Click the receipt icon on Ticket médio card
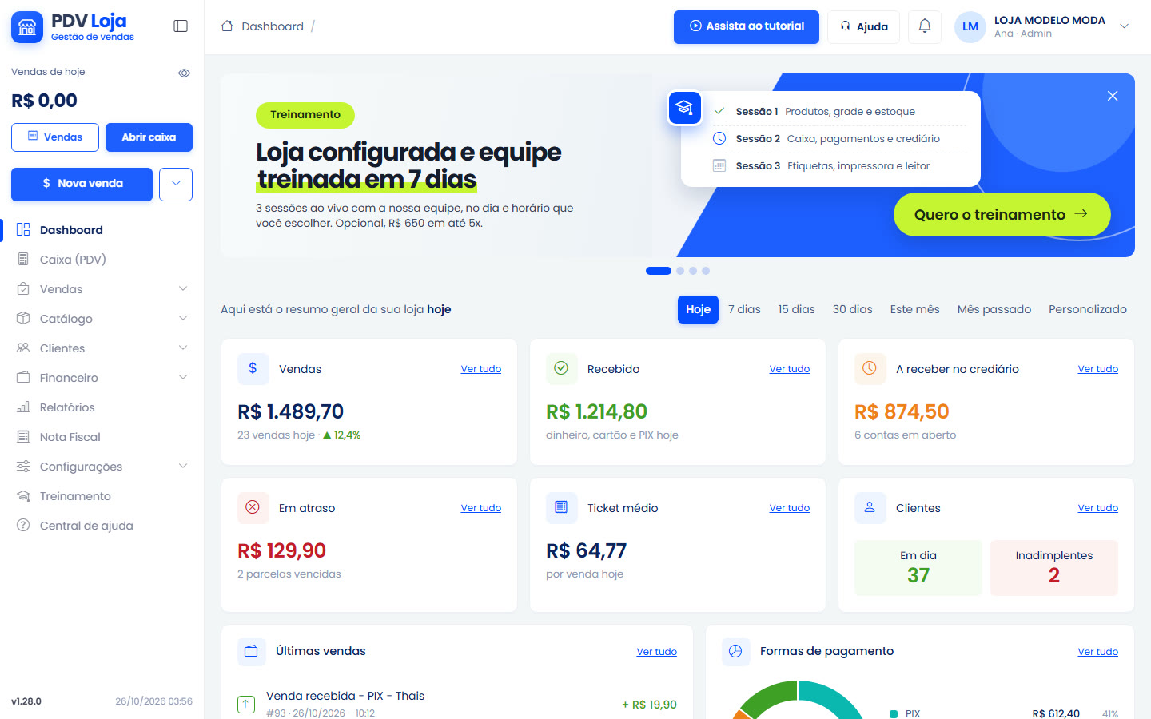Image resolution: width=1151 pixels, height=719 pixels. pyautogui.click(x=562, y=507)
